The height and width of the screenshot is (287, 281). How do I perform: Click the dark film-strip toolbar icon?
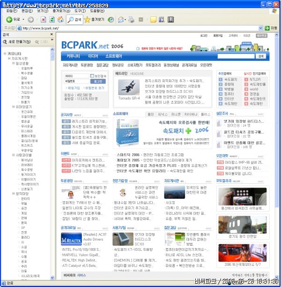point(170,20)
